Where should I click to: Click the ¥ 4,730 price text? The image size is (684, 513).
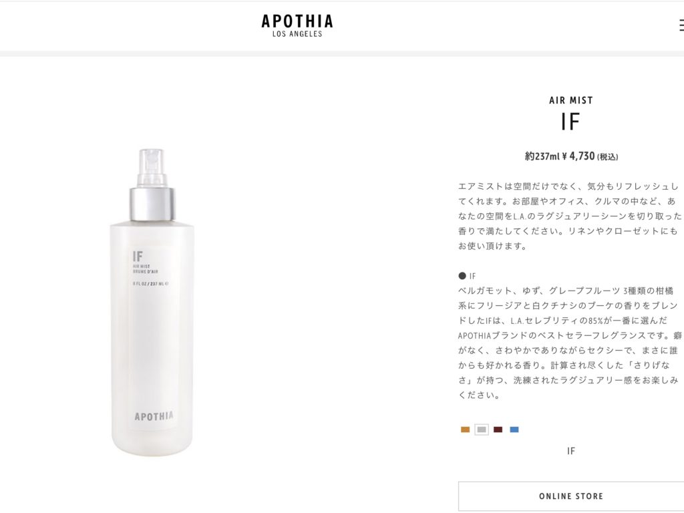click(x=578, y=156)
